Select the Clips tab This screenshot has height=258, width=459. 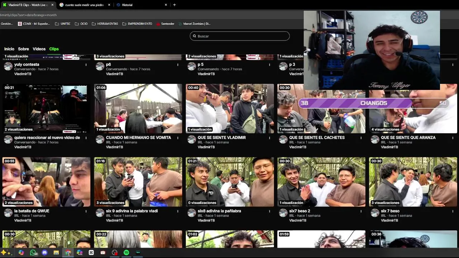[54, 49]
